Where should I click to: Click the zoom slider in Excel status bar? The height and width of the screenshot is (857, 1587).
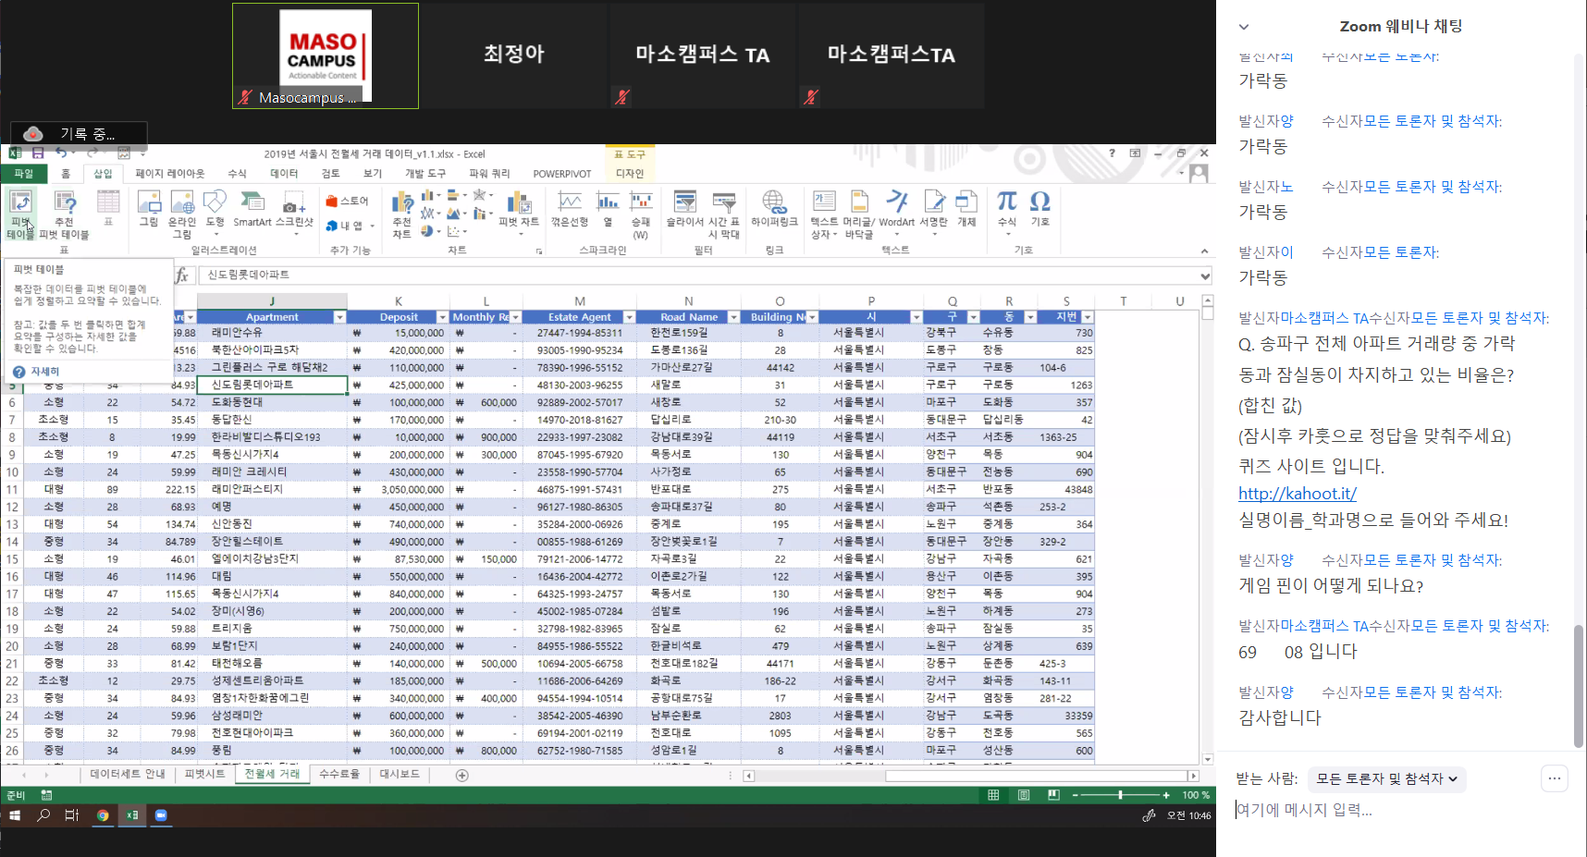click(1120, 795)
